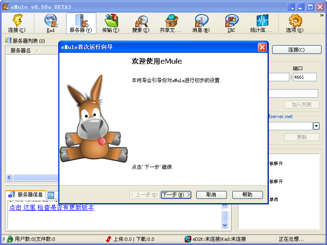327x245 pixels.
Task: Click Cancel (取消) in the wizard
Action: [211, 195]
